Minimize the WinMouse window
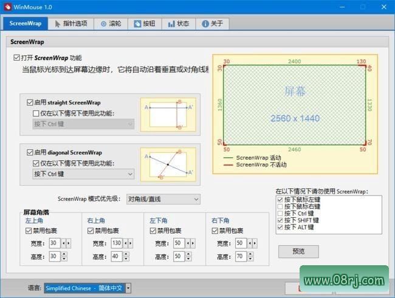The image size is (395, 298). (x=342, y=7)
